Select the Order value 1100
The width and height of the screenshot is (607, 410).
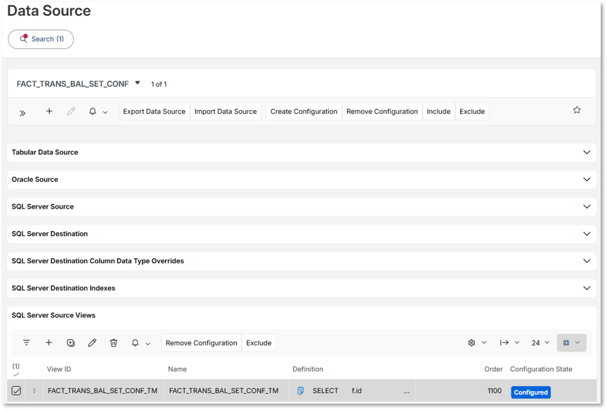coord(495,390)
